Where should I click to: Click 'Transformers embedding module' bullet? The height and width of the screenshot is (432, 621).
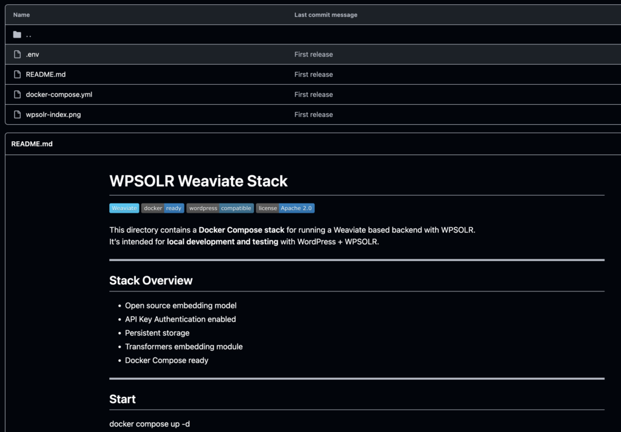click(184, 347)
